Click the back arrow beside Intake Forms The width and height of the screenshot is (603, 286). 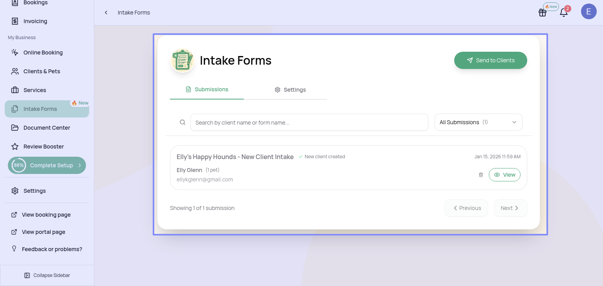(x=106, y=13)
